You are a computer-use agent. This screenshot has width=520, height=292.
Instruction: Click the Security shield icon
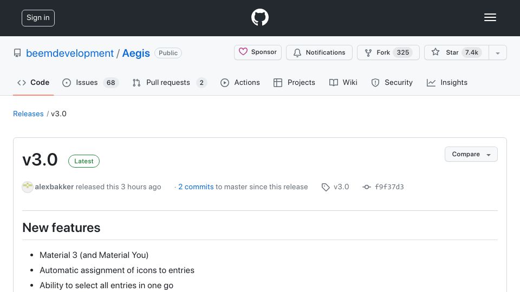pyautogui.click(x=375, y=83)
